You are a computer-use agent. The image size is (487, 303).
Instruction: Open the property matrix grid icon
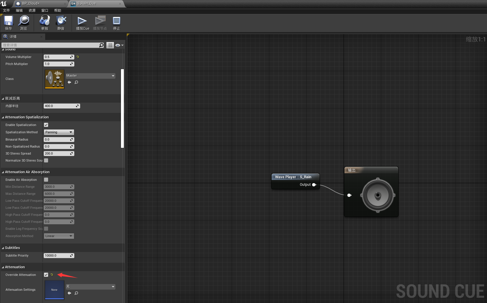[x=110, y=45]
